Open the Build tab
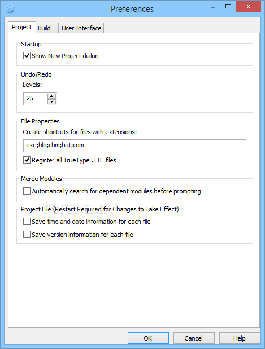Viewport: 265px width, 349px height. (47, 28)
